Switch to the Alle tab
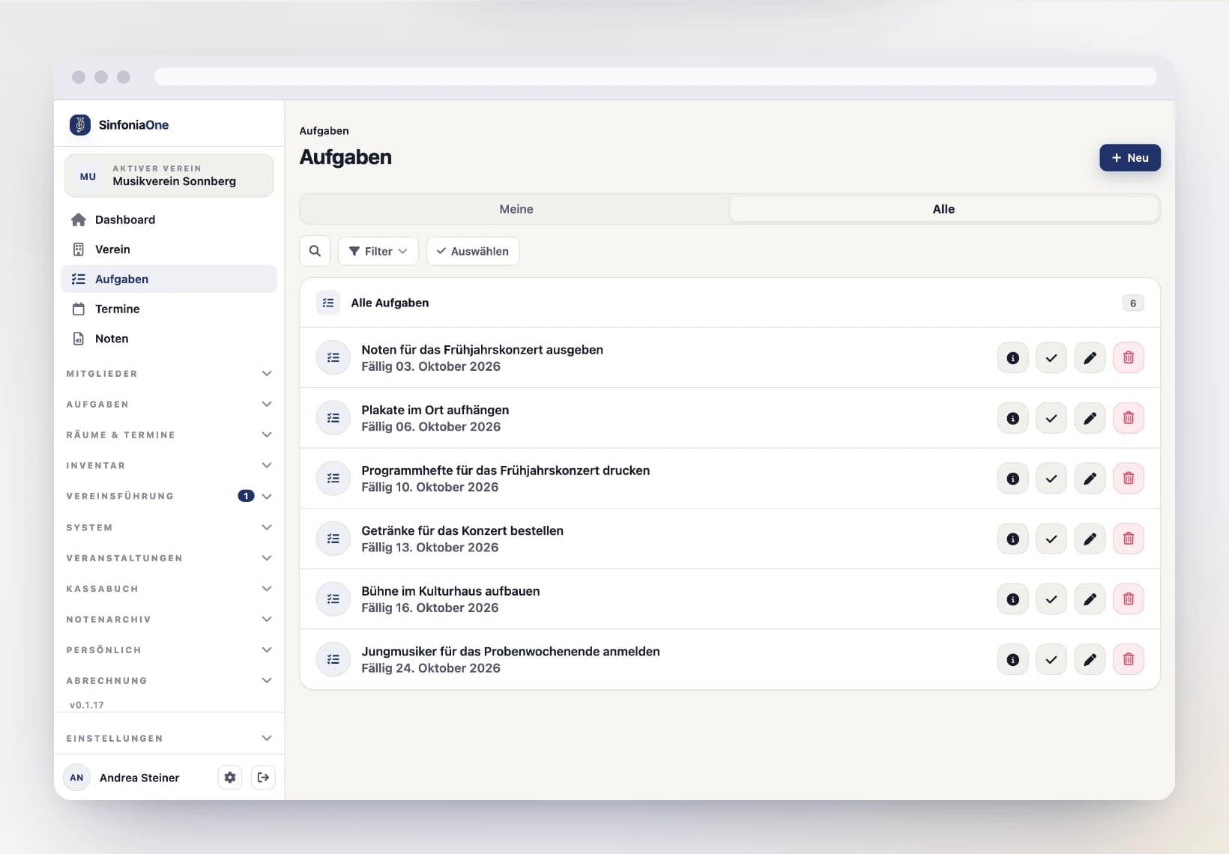 [943, 209]
